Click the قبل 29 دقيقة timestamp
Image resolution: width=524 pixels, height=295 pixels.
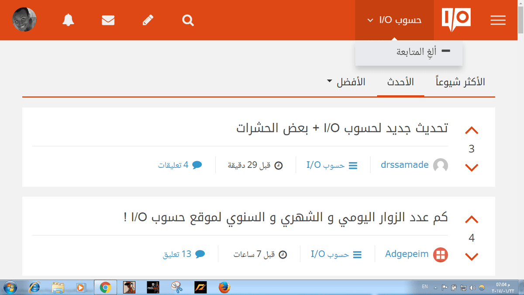[255, 165]
